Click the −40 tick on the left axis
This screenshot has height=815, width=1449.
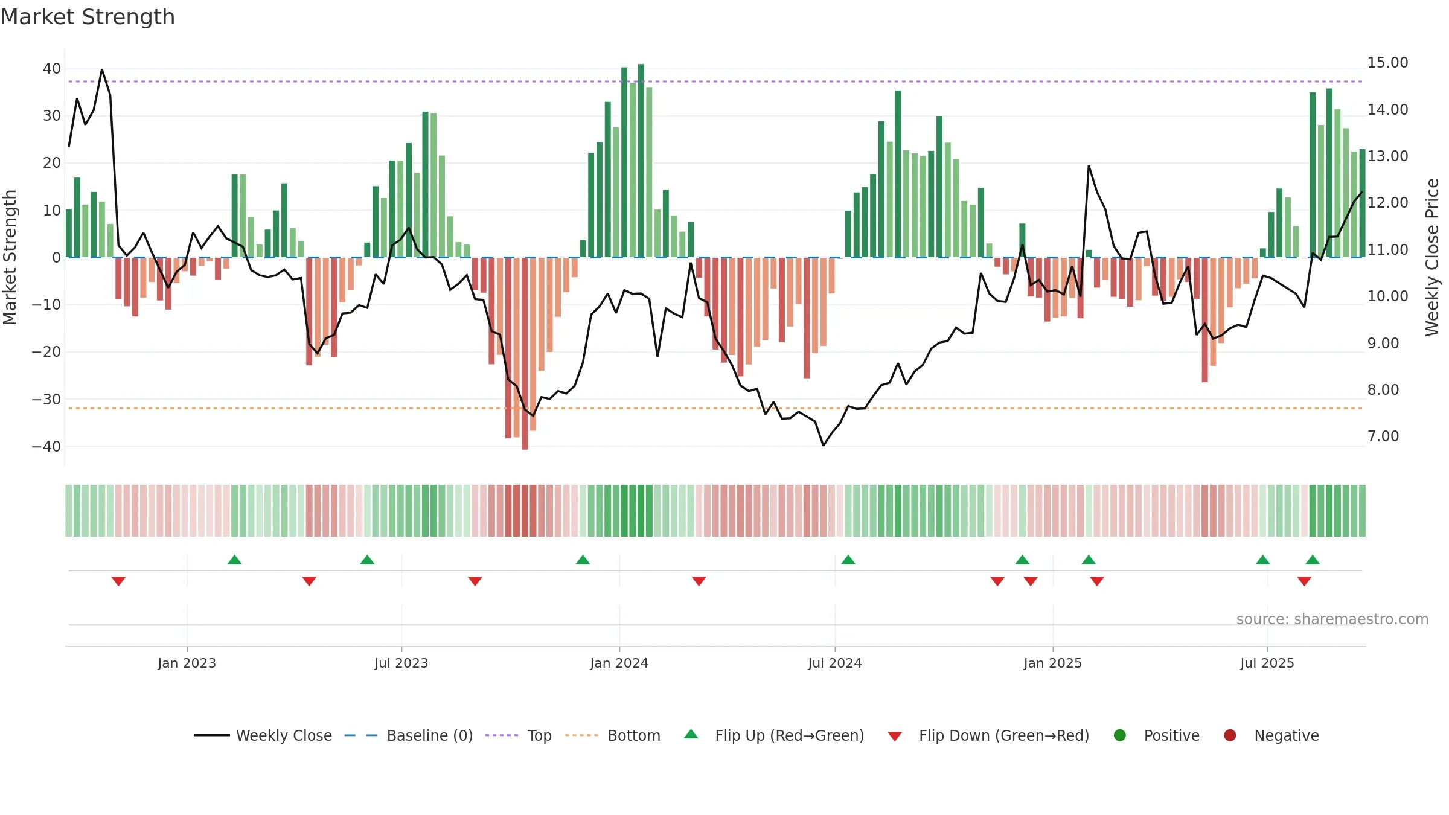click(46, 447)
